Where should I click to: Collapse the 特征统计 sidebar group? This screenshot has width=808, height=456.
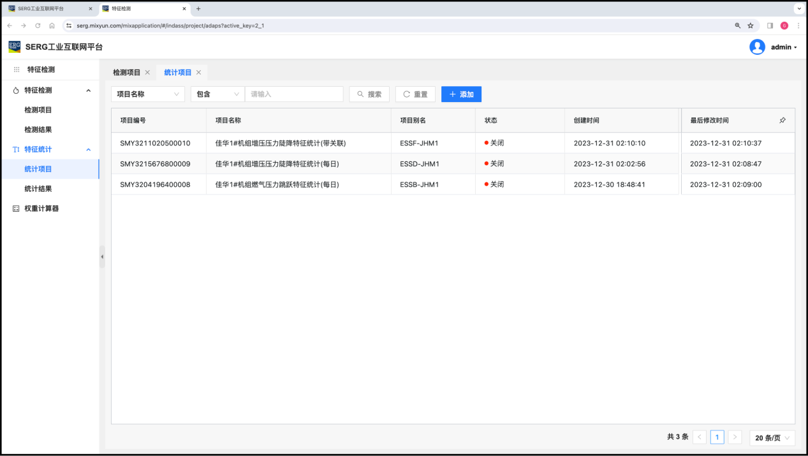(x=88, y=150)
